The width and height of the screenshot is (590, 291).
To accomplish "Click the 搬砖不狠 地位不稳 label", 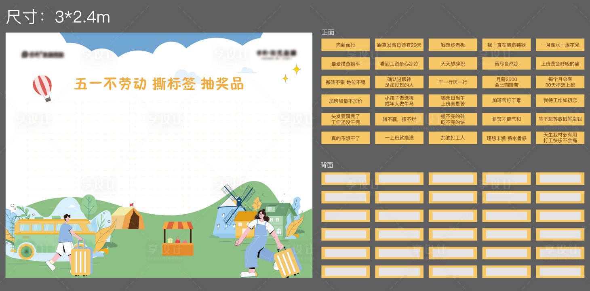I will point(346,82).
